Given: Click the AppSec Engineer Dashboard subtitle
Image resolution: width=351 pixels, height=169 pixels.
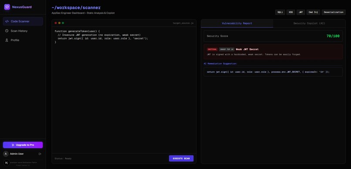Looking at the screenshot, I should (x=83, y=13).
